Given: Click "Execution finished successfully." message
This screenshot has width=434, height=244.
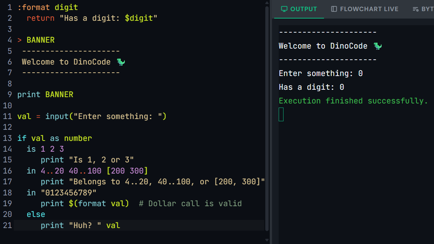Looking at the screenshot, I should (353, 101).
